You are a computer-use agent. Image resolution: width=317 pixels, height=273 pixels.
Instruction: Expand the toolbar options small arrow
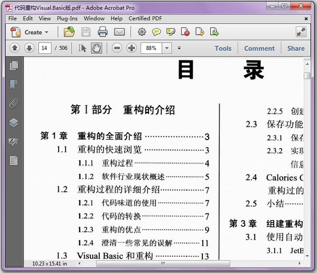coord(179,48)
